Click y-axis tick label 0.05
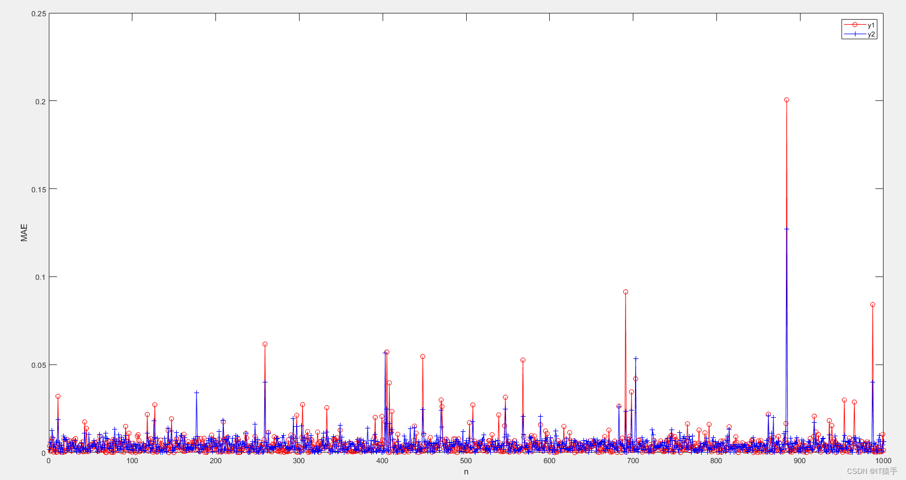 pos(39,365)
